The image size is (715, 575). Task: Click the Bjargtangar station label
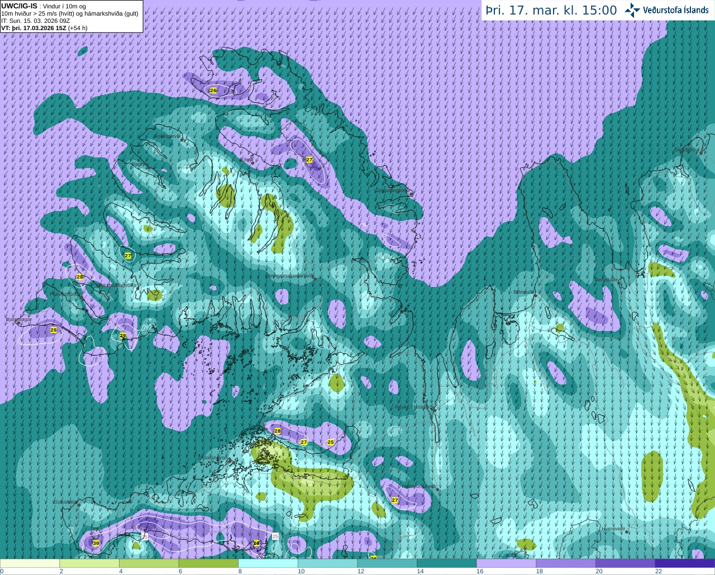click(18, 319)
